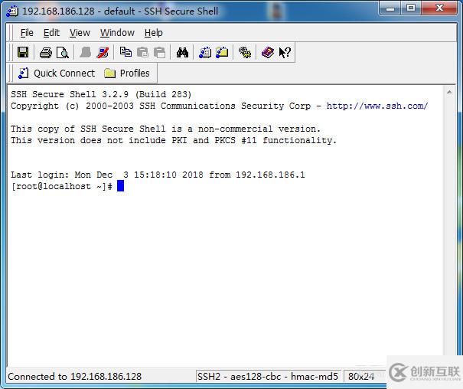Click the second greyed Paste Selection icon

pyautogui.click(x=160, y=53)
